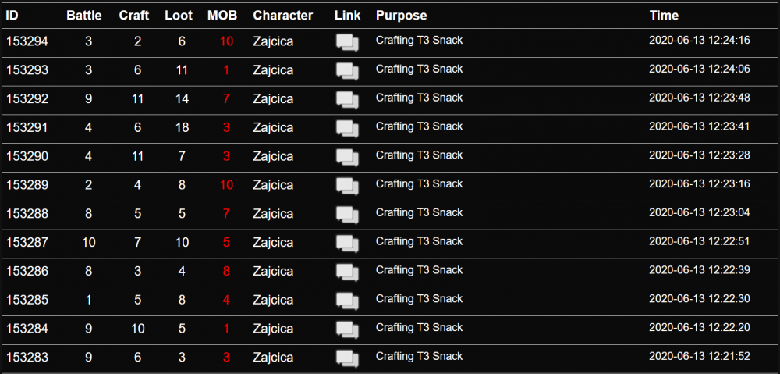Click the chat link icon for roll 153289
The width and height of the screenshot is (780, 374).
[x=347, y=186]
